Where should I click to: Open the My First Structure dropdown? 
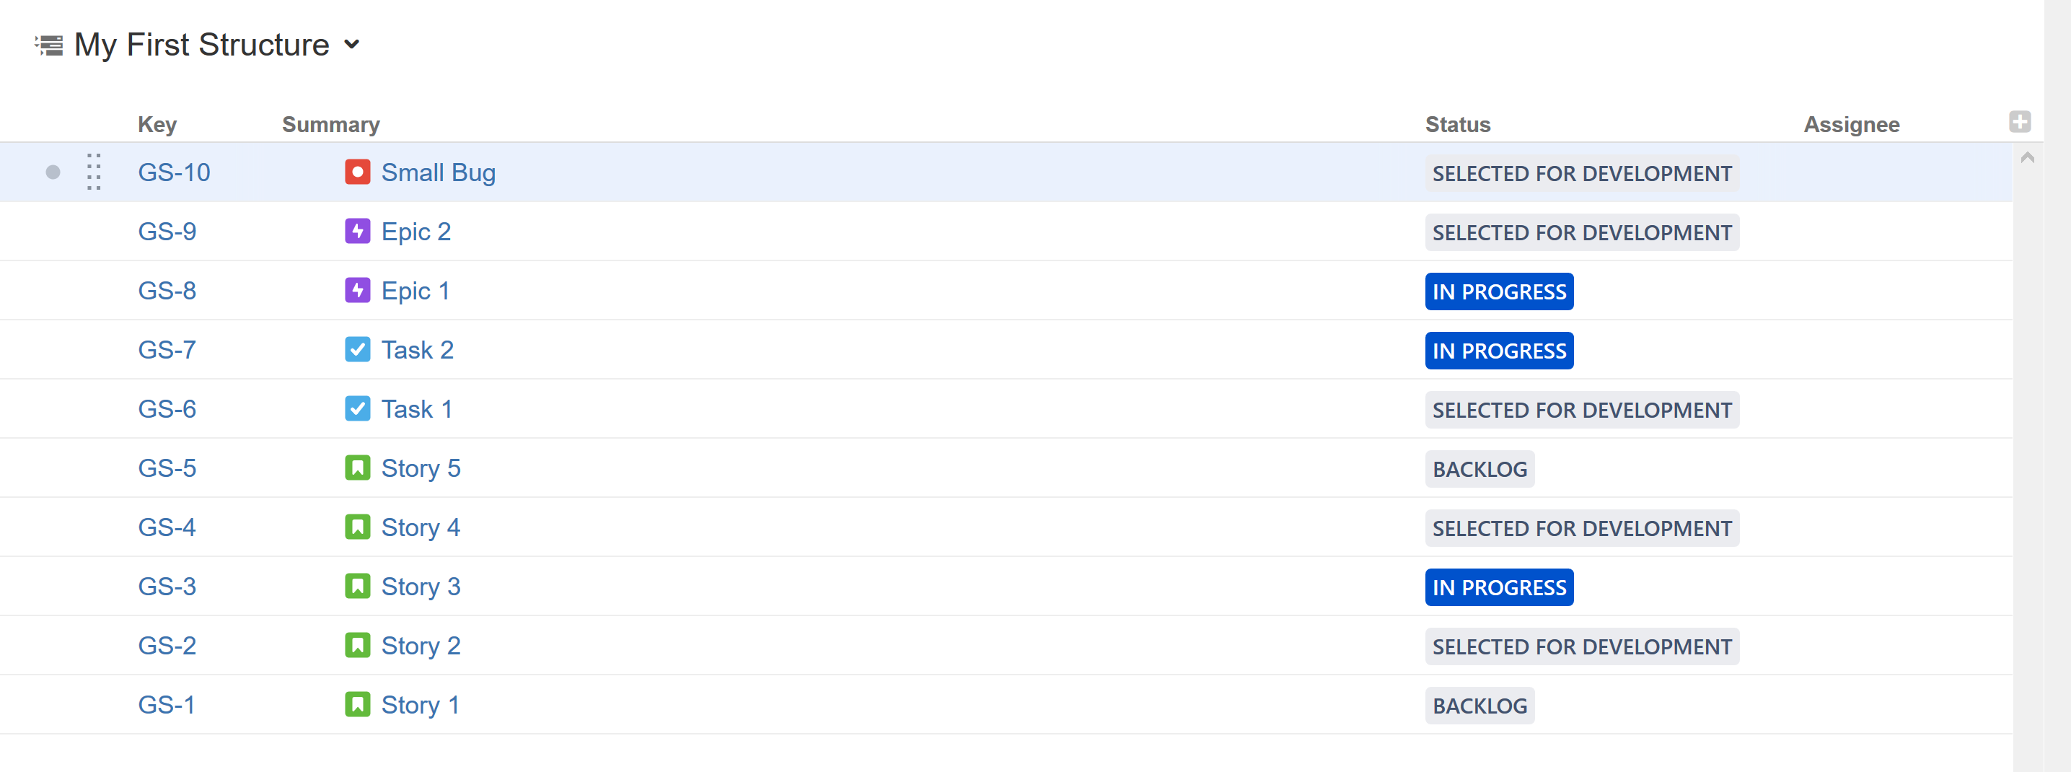(352, 45)
